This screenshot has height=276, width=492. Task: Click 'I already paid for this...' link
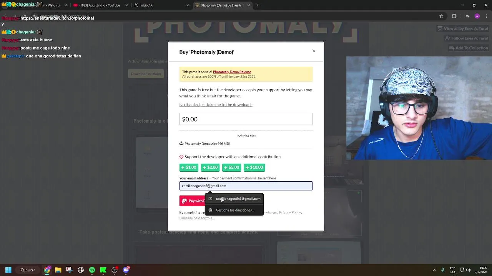tap(197, 218)
